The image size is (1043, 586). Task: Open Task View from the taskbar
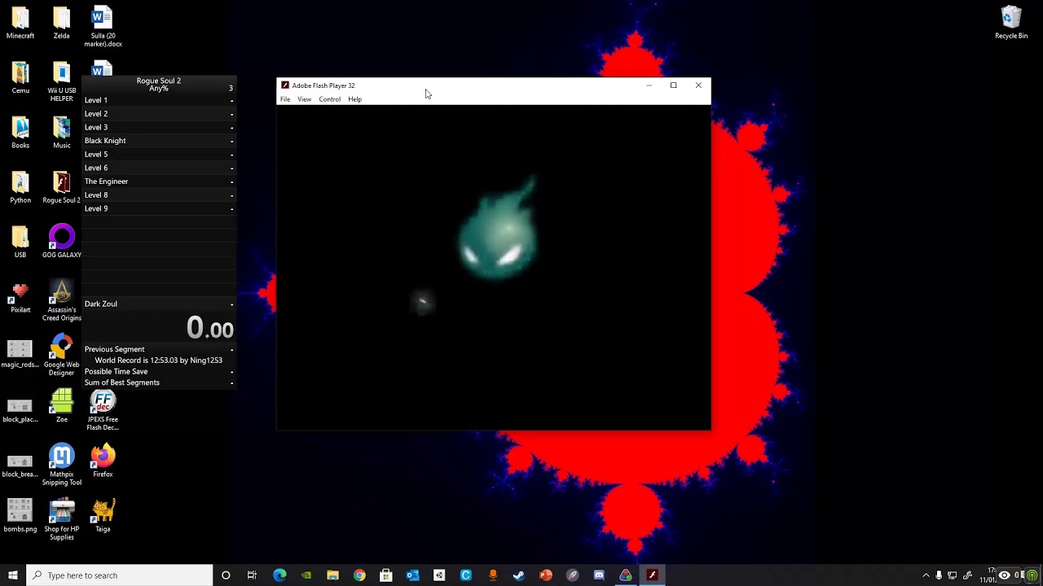(252, 575)
